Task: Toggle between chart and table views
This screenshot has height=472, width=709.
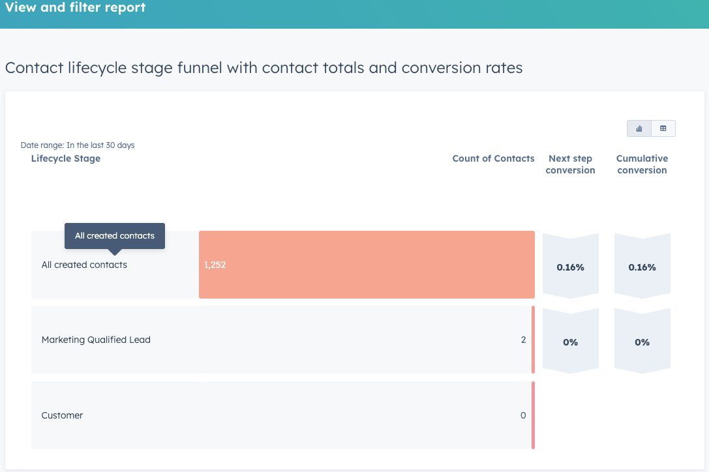Action: [x=650, y=128]
